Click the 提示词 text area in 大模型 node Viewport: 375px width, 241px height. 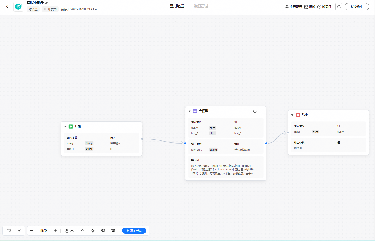(226, 170)
